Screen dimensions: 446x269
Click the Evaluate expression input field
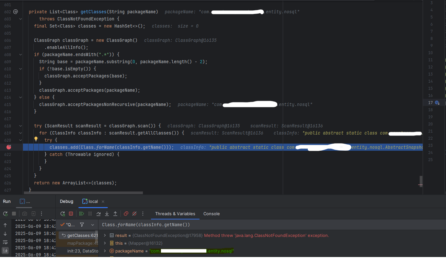tap(259, 225)
